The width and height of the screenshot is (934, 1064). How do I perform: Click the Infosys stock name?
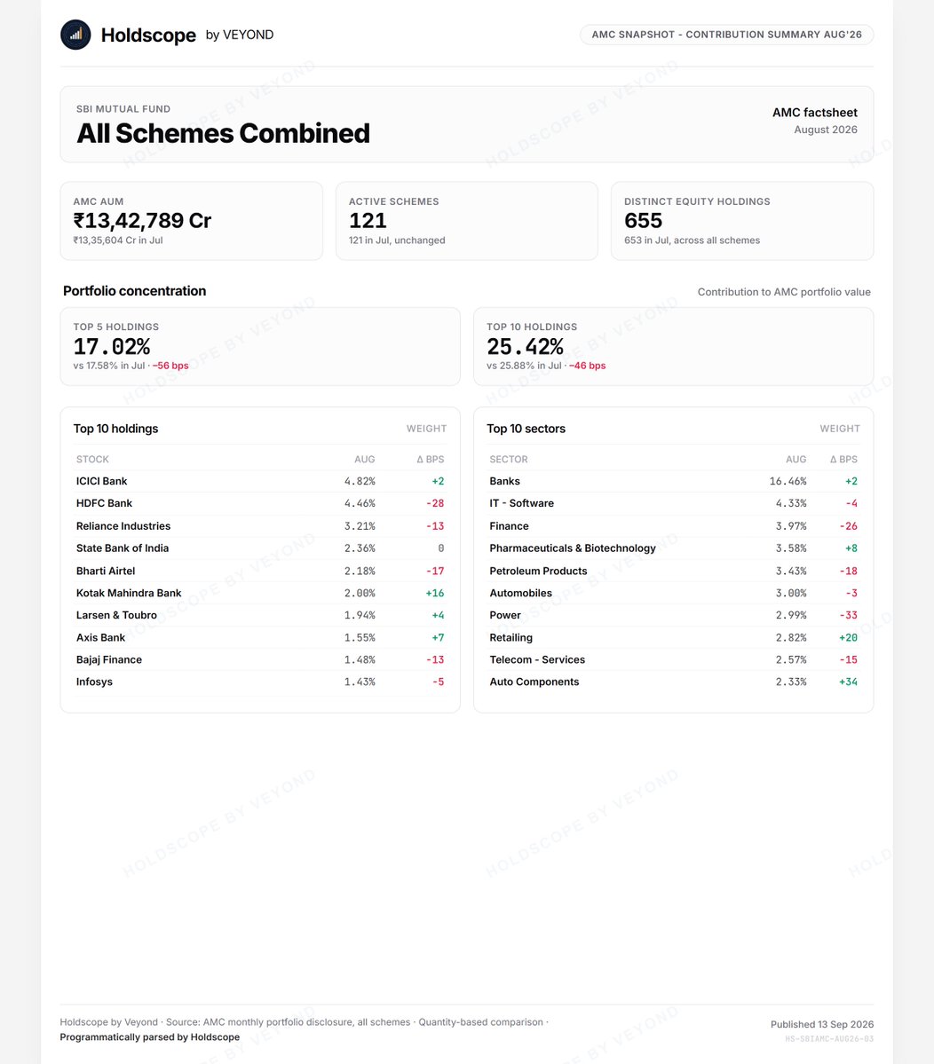pyautogui.click(x=94, y=682)
